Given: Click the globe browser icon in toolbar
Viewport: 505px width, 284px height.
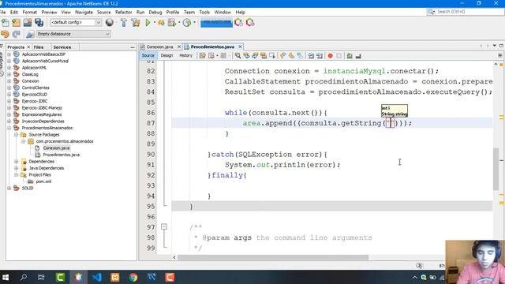Looking at the screenshot, I should 110,22.
